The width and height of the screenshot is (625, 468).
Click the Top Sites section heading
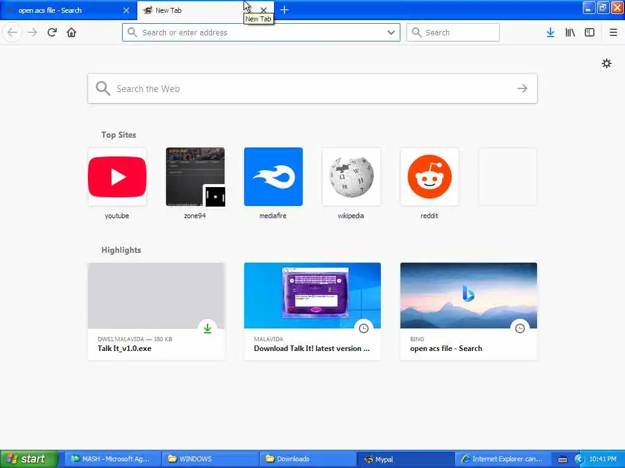[118, 135]
